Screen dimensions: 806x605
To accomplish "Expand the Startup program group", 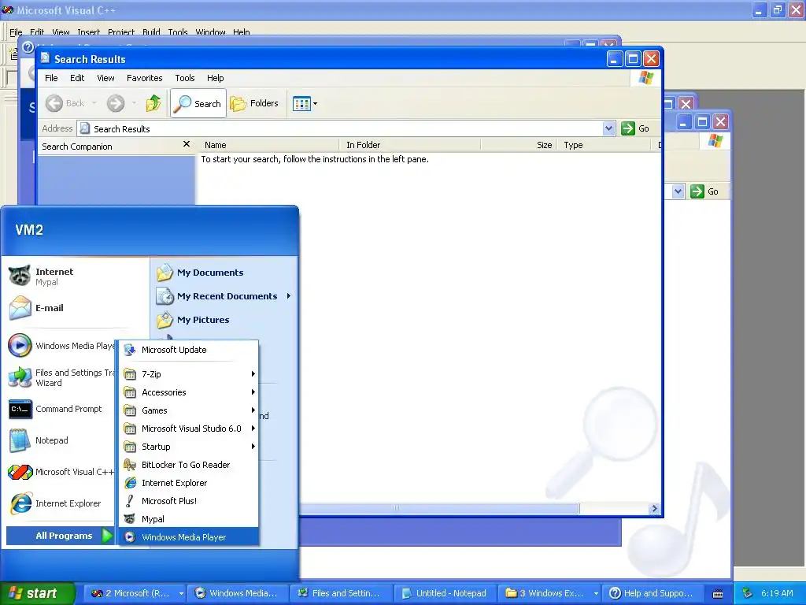I will [189, 447].
